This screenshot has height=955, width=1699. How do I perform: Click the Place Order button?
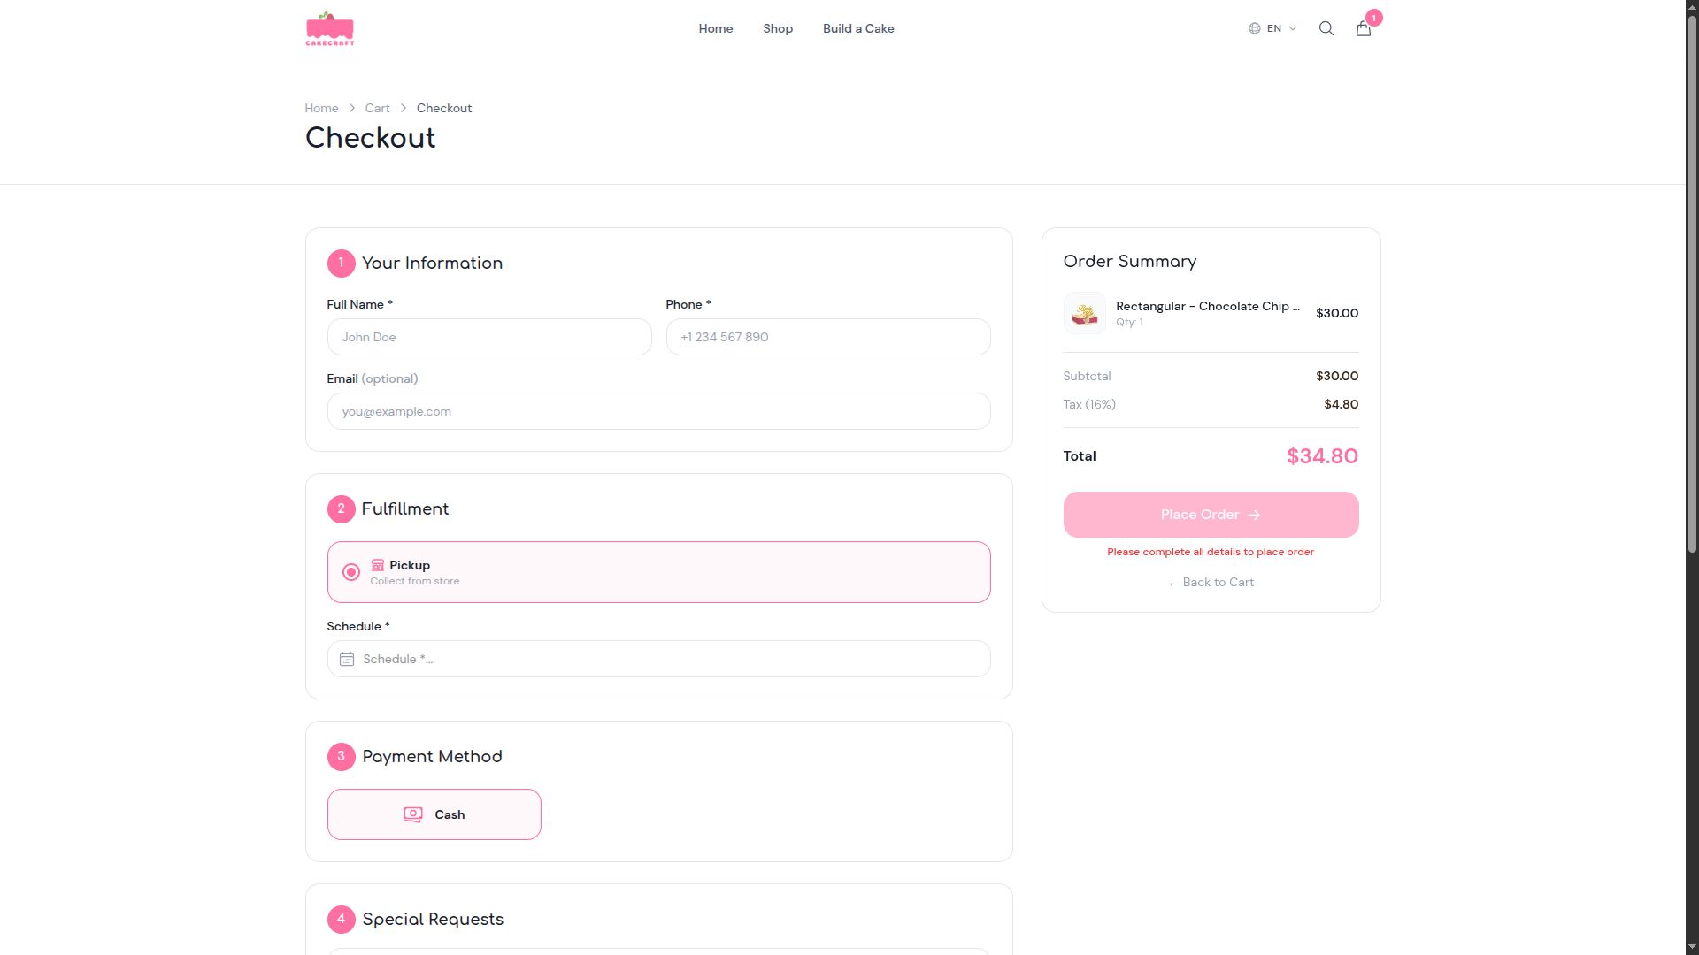[1210, 515]
